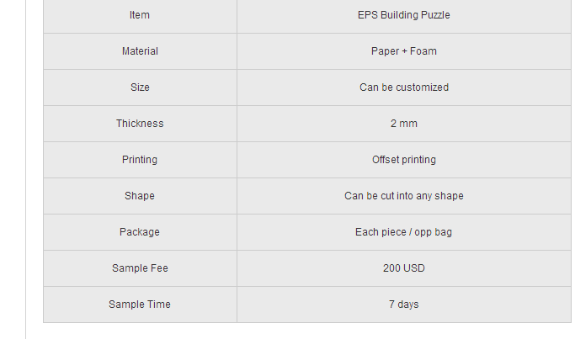Click the Package label cell

tap(140, 232)
